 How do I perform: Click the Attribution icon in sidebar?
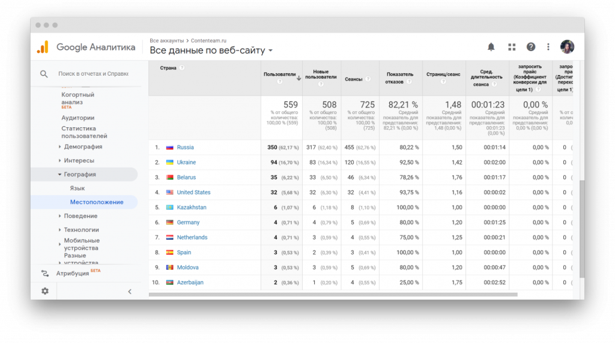(x=45, y=273)
